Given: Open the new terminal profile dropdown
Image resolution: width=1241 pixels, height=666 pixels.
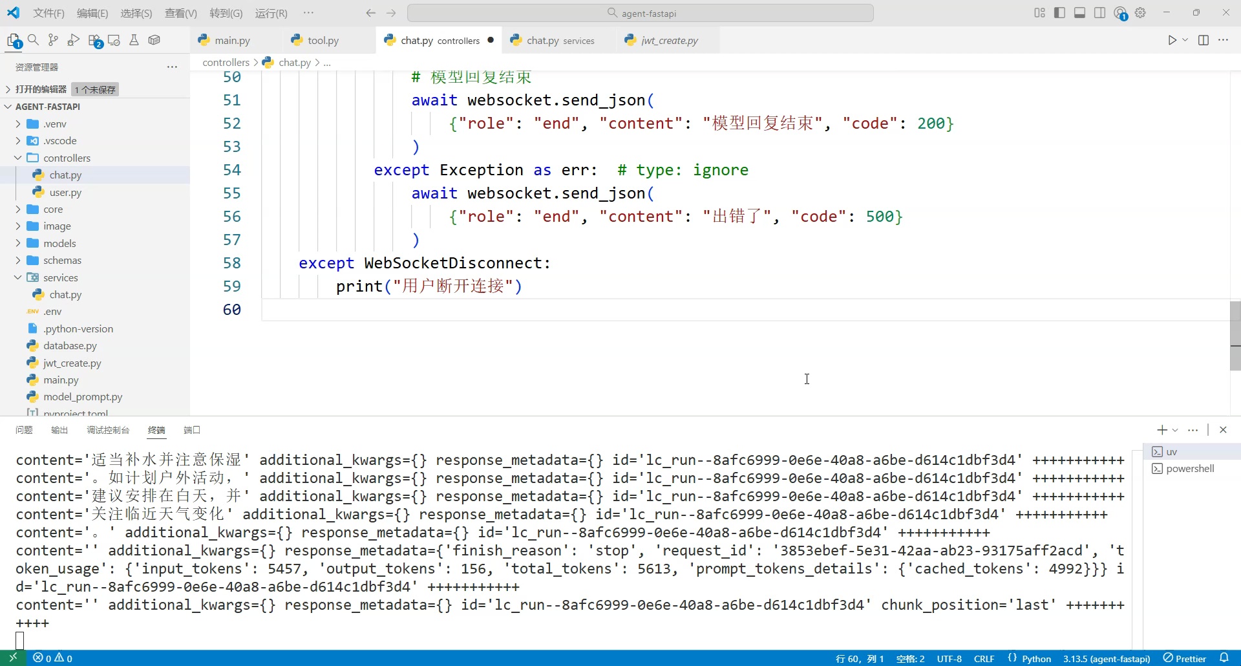Looking at the screenshot, I should [x=1175, y=430].
